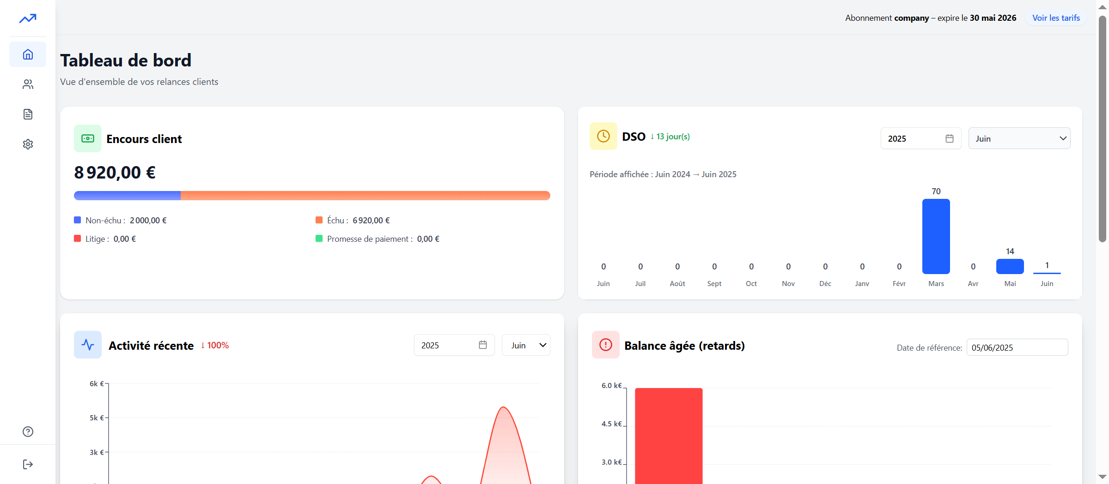Click the orange Échu progress segment
The height and width of the screenshot is (484, 1109).
tap(366, 196)
